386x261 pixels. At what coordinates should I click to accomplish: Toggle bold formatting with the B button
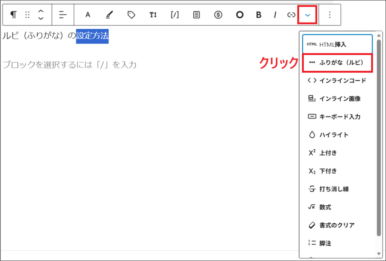pyautogui.click(x=258, y=15)
